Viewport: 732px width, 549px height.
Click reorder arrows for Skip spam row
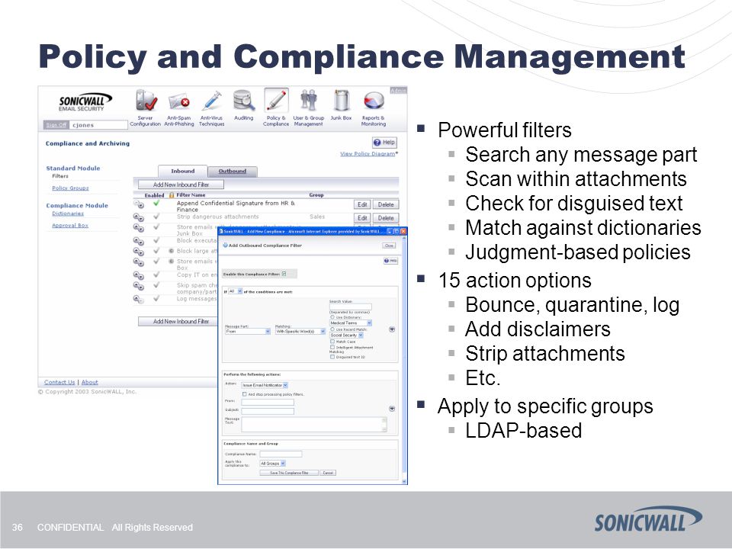[x=139, y=286]
